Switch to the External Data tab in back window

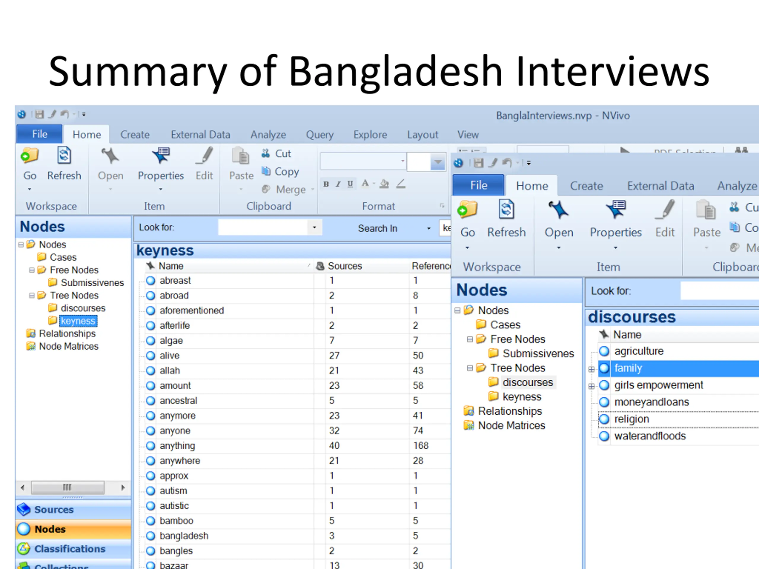coord(200,135)
